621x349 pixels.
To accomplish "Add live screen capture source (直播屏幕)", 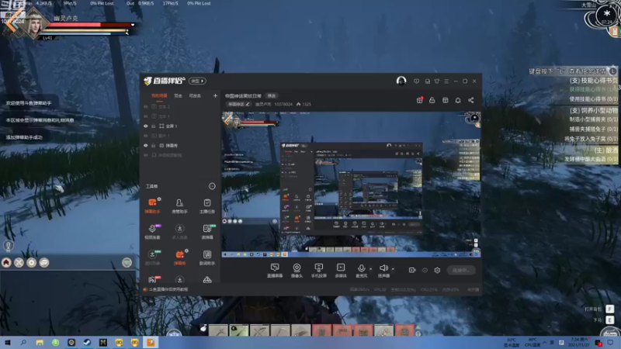I will (275, 271).
